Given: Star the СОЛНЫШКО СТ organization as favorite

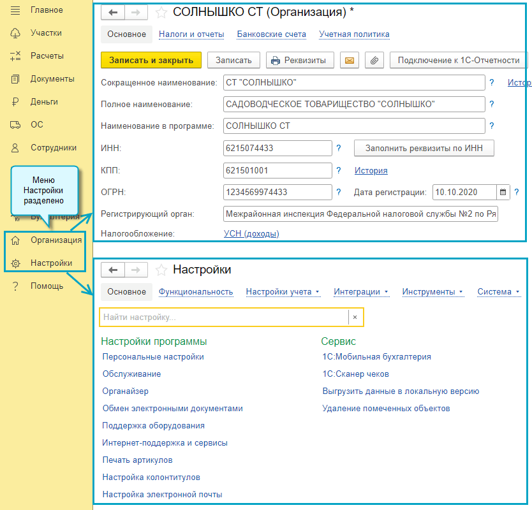Looking at the screenshot, I should 161,12.
